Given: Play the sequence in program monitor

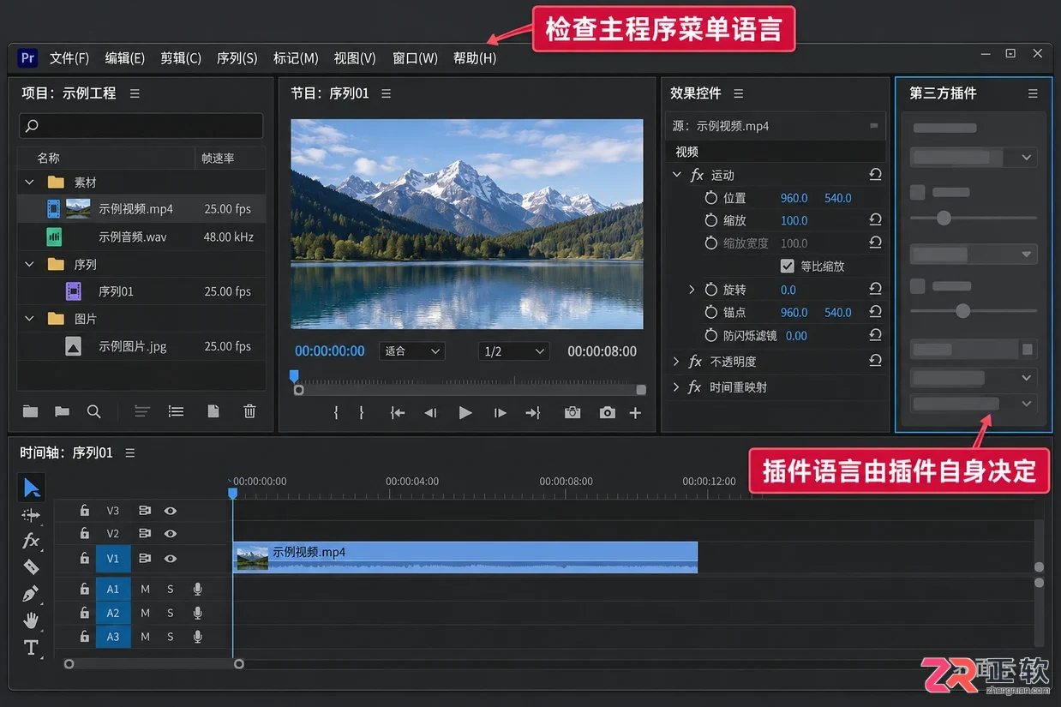Looking at the screenshot, I should tap(465, 413).
